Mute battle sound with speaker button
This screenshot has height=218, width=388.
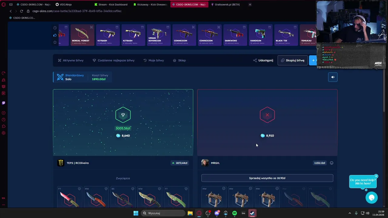(333, 77)
